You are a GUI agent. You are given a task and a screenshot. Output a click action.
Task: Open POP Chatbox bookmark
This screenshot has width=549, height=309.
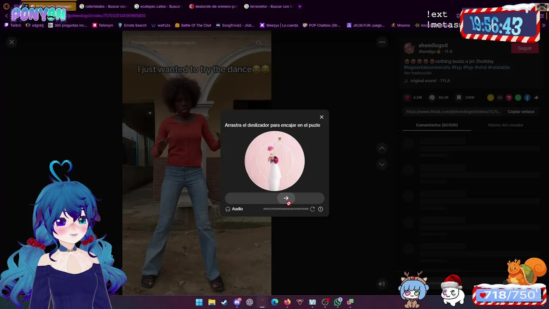[x=322, y=25]
